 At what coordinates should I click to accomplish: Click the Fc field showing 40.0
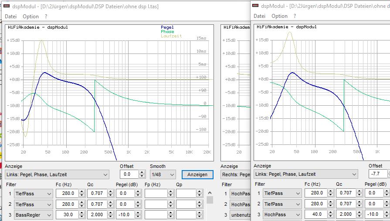click(316, 215)
